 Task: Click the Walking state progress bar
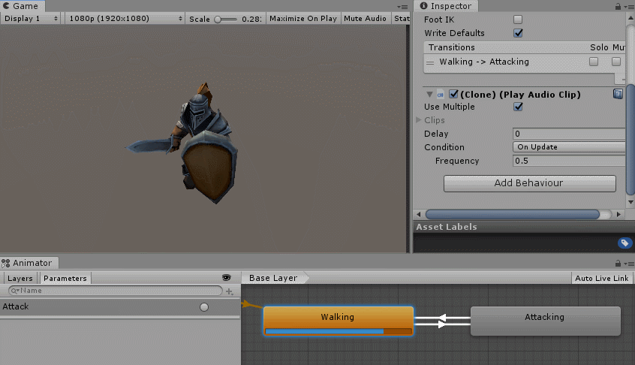point(339,331)
